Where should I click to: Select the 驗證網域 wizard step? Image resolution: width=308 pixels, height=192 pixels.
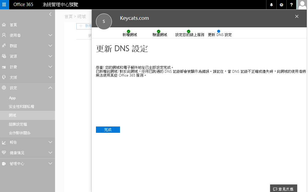pos(159,33)
